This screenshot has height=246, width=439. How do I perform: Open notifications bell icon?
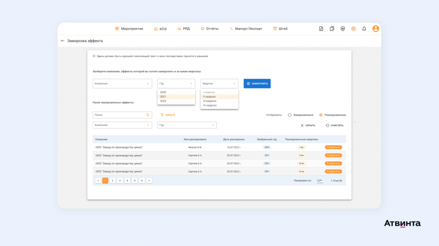coord(364,29)
